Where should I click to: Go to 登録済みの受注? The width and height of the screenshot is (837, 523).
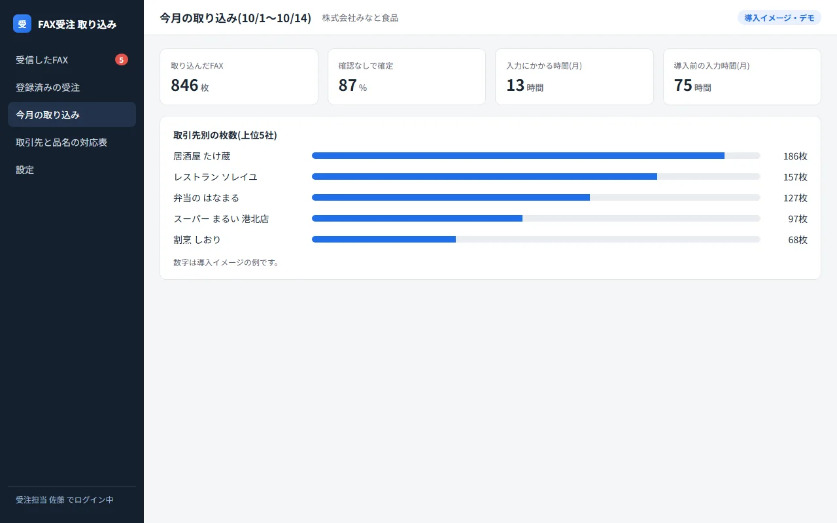(x=72, y=87)
